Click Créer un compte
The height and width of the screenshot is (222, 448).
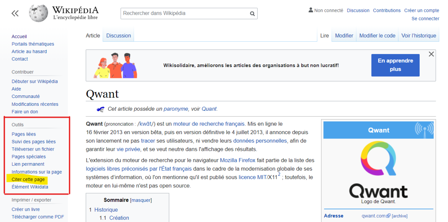pyautogui.click(x=422, y=10)
